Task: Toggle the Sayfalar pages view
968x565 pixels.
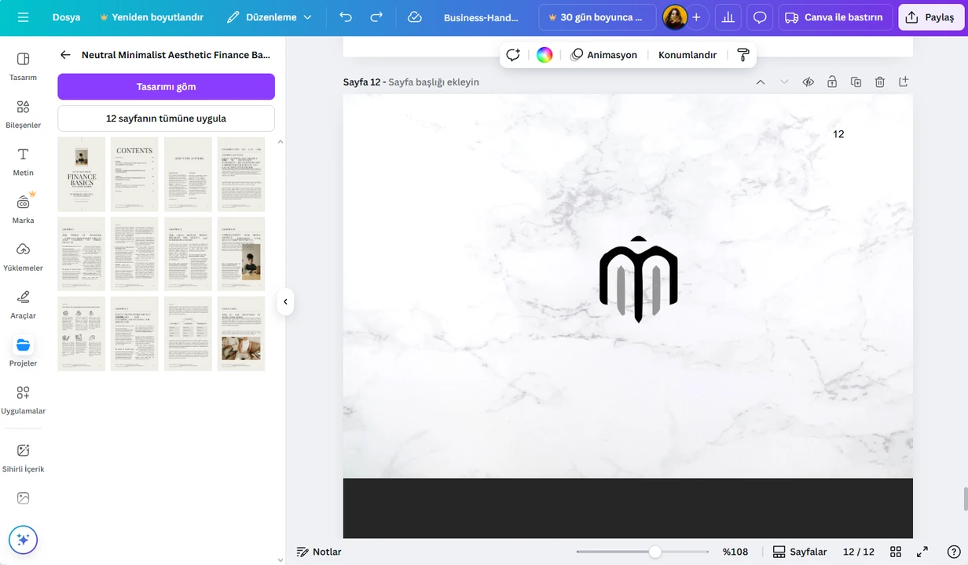Action: click(x=800, y=552)
